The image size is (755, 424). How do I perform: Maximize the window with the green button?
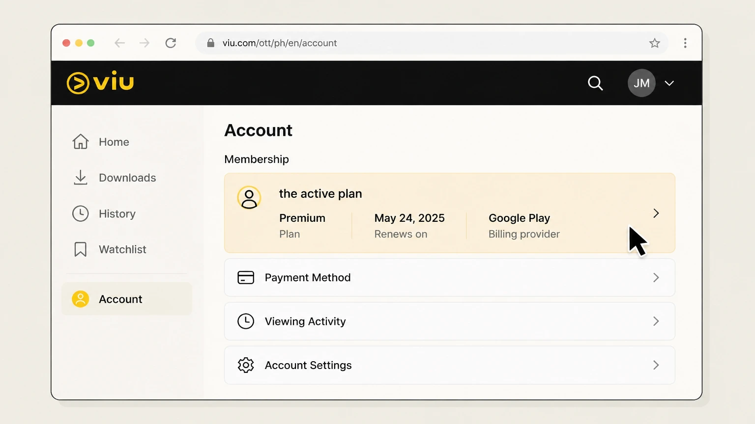(x=91, y=43)
